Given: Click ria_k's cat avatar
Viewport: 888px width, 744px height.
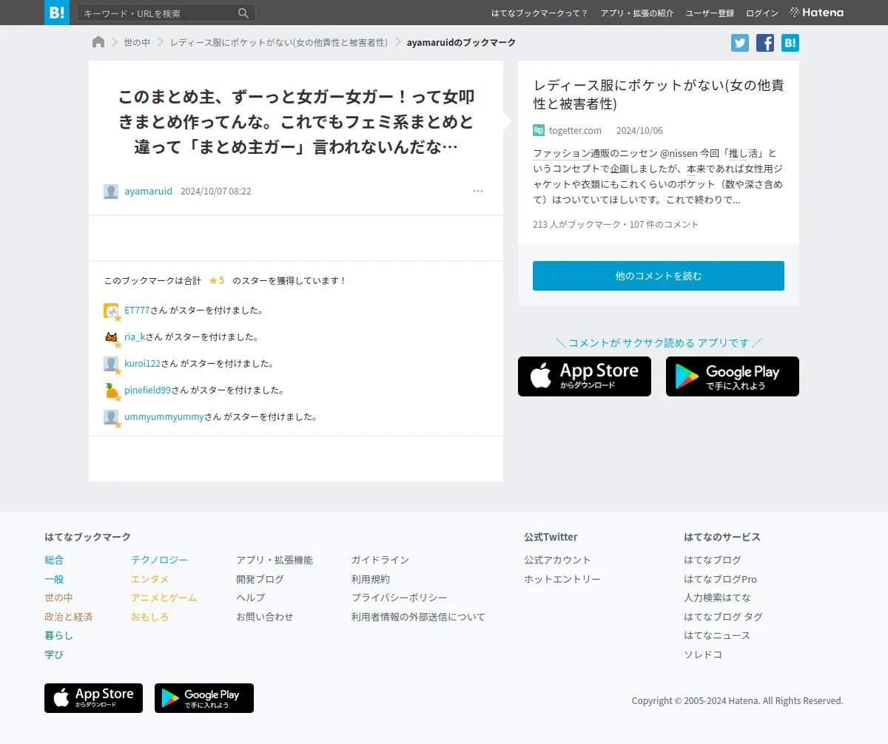Looking at the screenshot, I should point(111,337).
